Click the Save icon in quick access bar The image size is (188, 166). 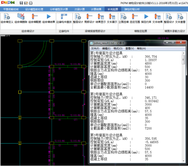tap(21, 3)
